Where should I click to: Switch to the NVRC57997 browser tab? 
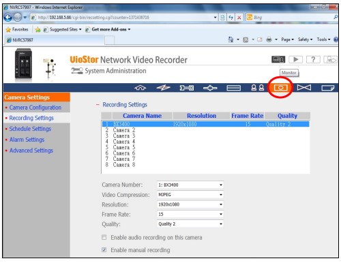[x=55, y=40]
